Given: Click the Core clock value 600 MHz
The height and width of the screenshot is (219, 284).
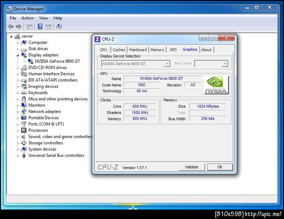Looking at the screenshot, I should [x=140, y=106].
